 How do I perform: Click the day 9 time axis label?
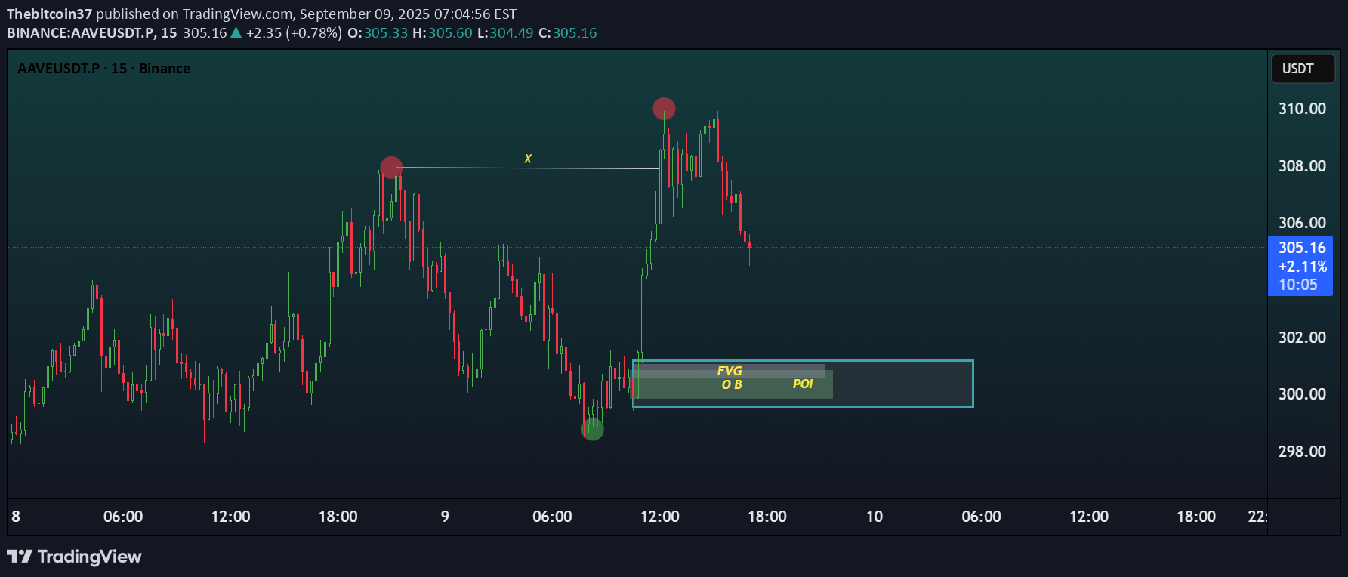pos(445,517)
